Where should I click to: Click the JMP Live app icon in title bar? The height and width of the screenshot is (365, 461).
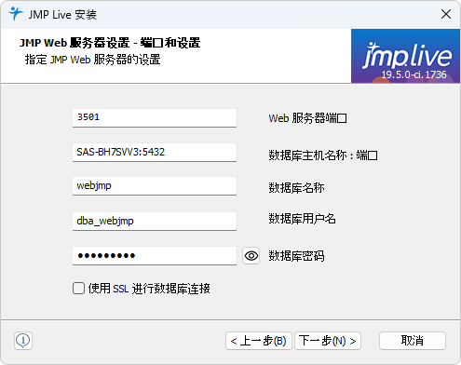point(15,14)
